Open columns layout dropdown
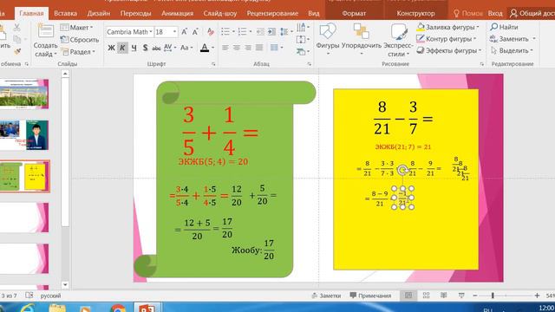This screenshot has width=555, height=312. (277, 48)
